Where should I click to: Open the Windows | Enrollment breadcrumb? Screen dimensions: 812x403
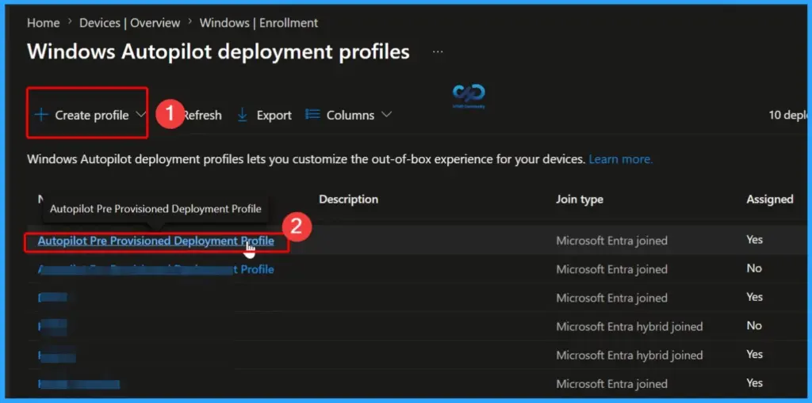pos(259,23)
